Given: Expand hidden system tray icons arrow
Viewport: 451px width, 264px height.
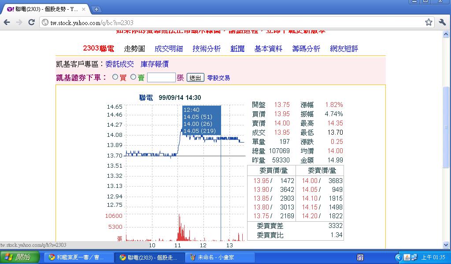Looking at the screenshot, I should (x=398, y=257).
